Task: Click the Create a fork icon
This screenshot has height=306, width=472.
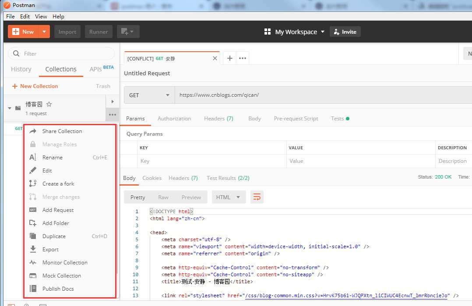Action: click(x=33, y=183)
